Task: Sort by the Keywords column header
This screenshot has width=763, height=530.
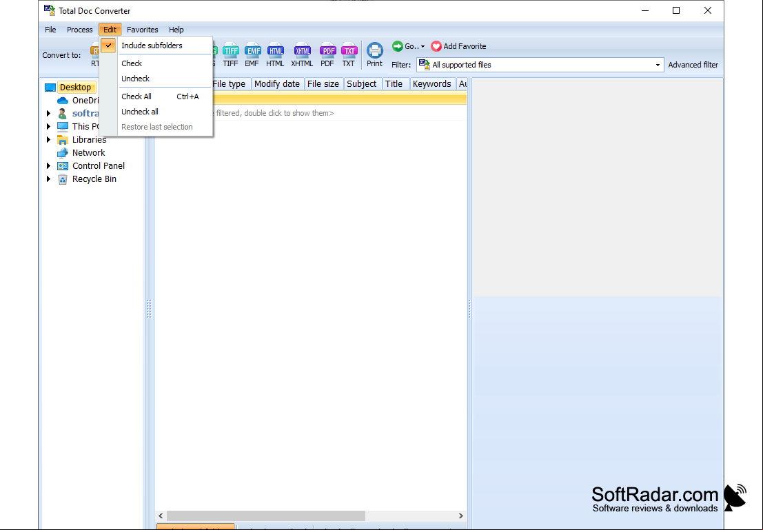Action: point(432,83)
